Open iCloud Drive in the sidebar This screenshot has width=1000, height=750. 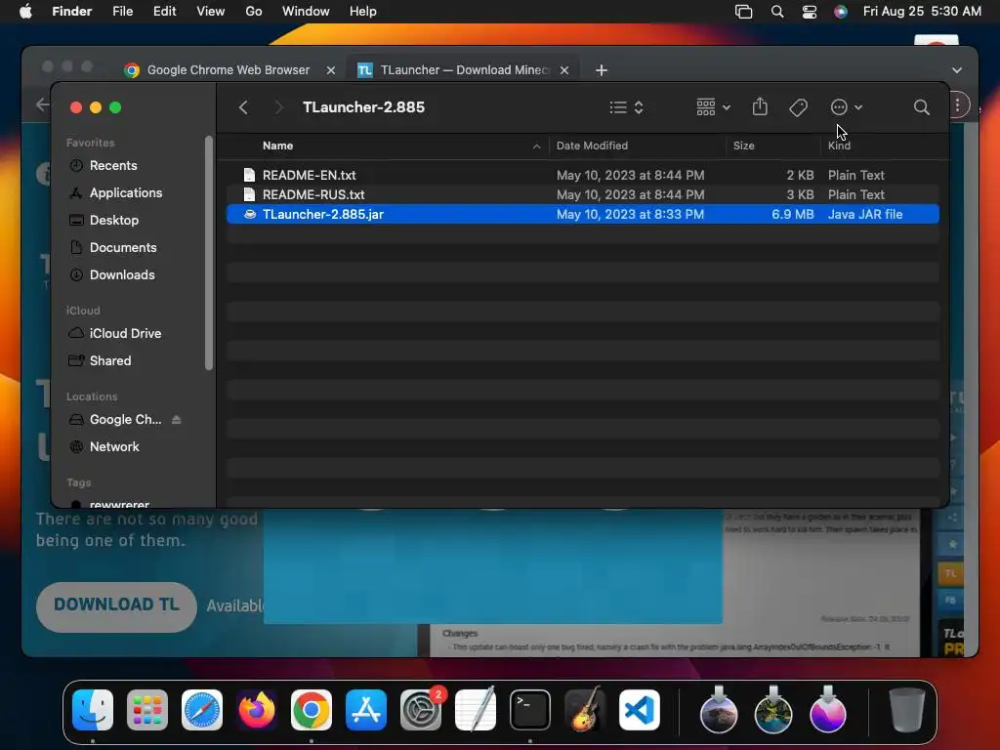point(125,334)
